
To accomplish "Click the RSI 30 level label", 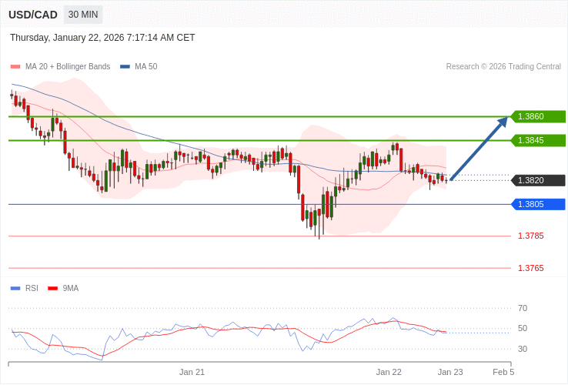I will [x=523, y=349].
